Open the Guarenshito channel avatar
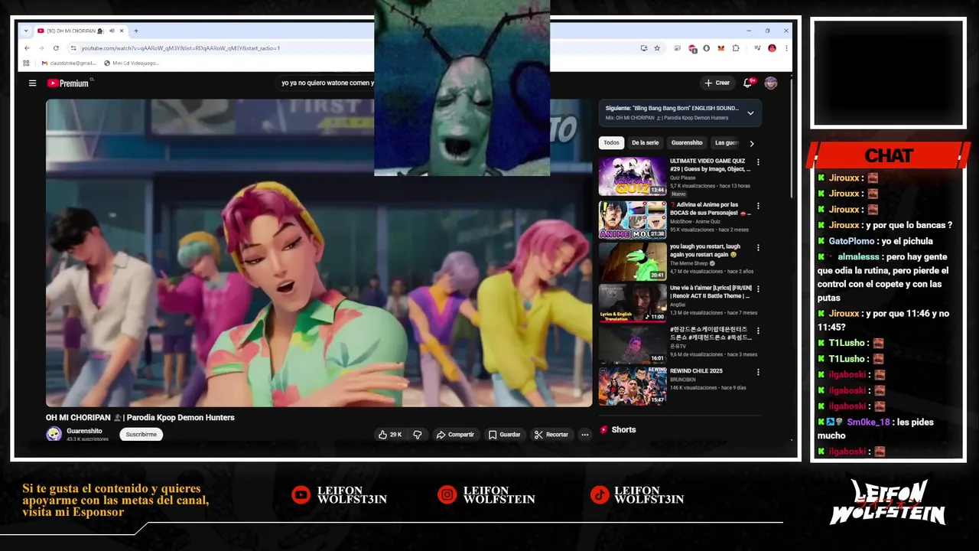The height and width of the screenshot is (551, 979). (x=54, y=434)
